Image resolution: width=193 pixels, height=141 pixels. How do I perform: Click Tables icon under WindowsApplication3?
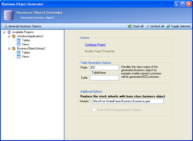point(19,40)
